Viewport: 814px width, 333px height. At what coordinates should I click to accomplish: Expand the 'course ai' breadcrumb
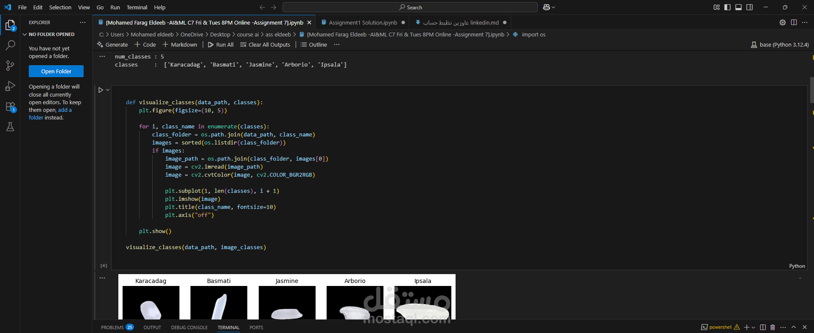[248, 34]
